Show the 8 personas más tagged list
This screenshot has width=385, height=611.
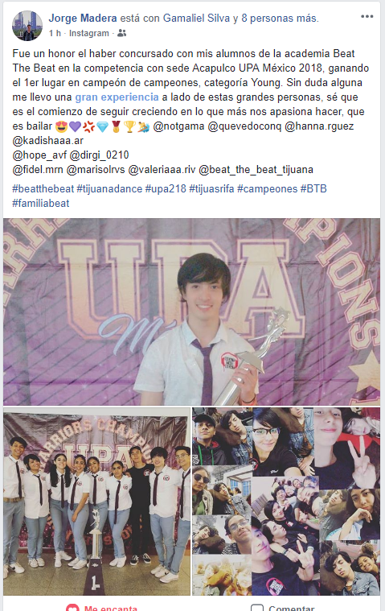[279, 19]
